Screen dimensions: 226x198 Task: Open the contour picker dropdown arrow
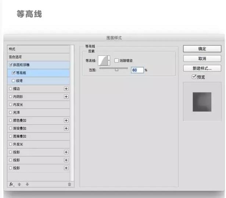tap(109, 61)
